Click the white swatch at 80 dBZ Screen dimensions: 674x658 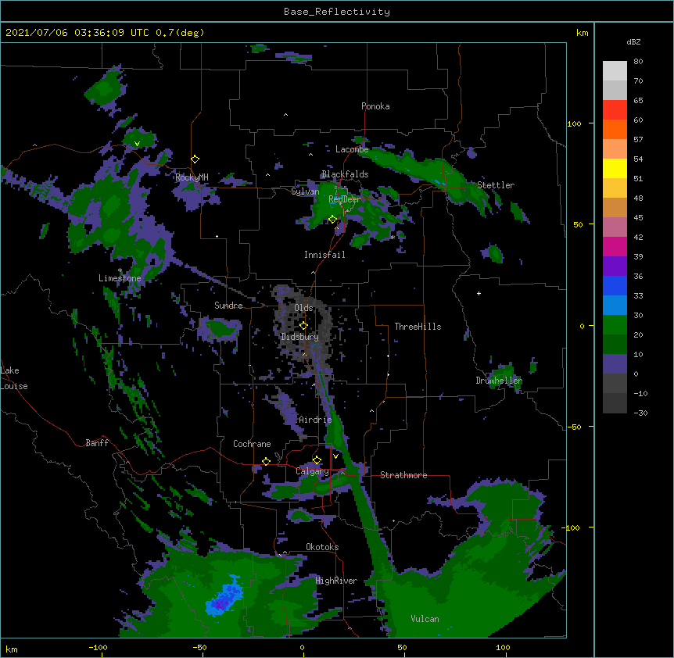pyautogui.click(x=615, y=71)
